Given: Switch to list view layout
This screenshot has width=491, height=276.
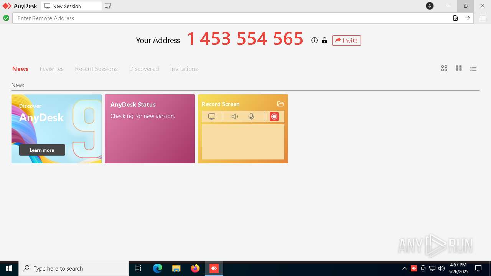Looking at the screenshot, I should [473, 68].
